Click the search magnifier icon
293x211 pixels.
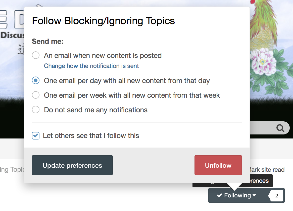click(x=280, y=128)
